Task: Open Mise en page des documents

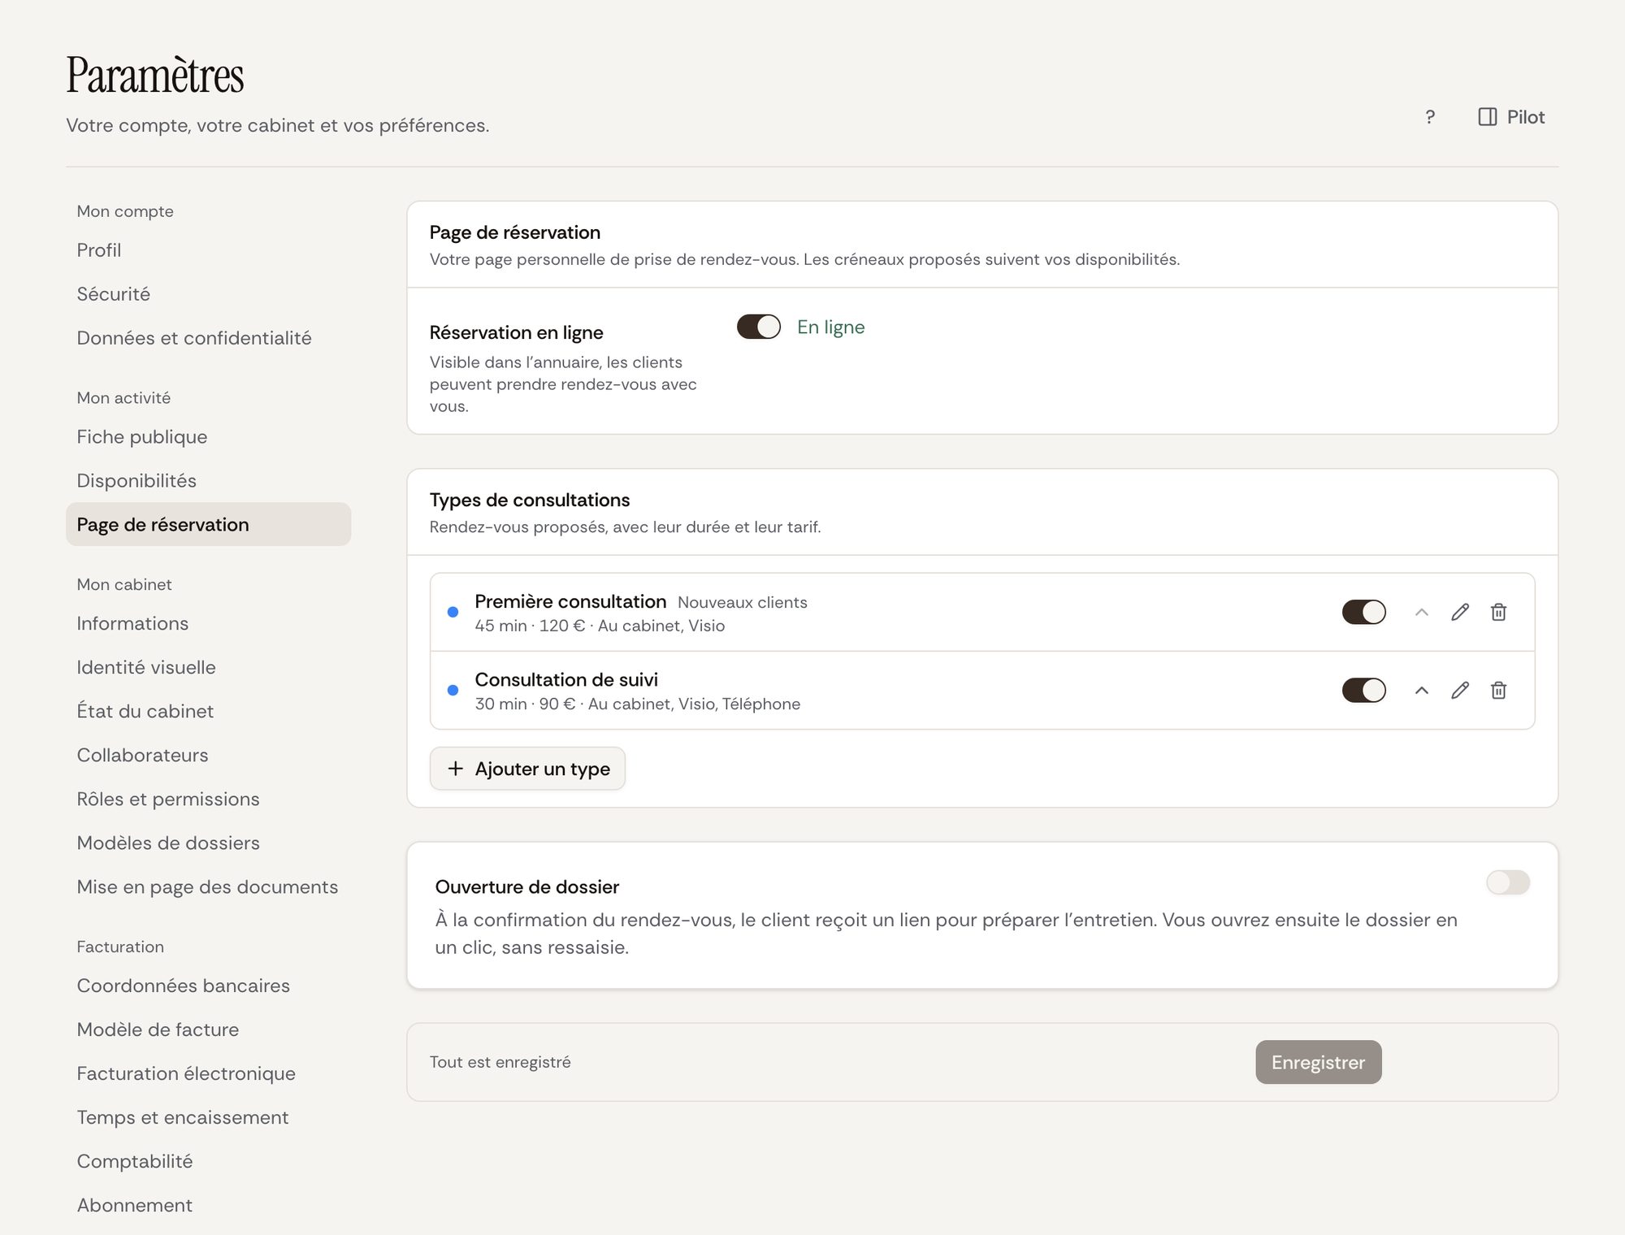Action: click(209, 887)
